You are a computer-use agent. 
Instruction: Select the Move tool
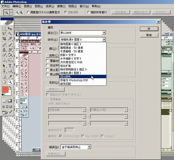(x=10, y=29)
